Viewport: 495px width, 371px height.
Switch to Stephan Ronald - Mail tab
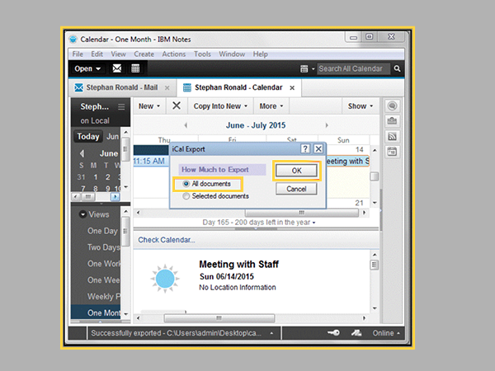pos(122,87)
